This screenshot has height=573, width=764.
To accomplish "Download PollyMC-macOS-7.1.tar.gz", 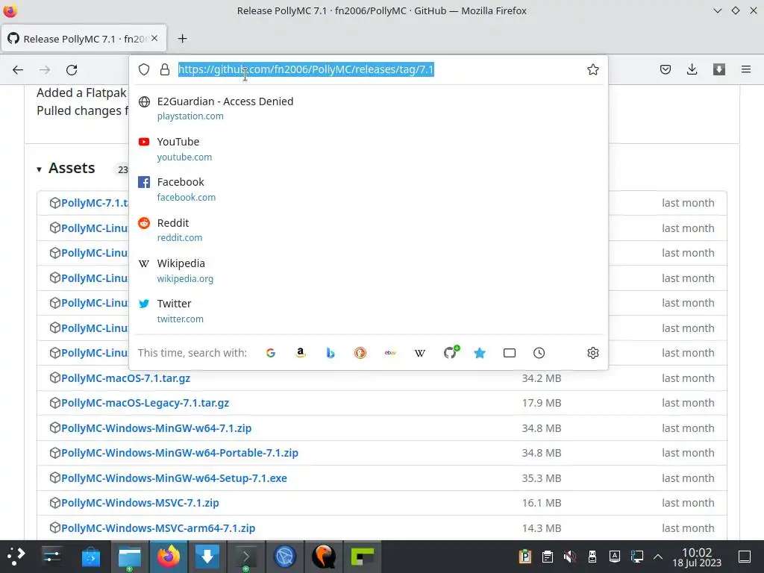I will [125, 378].
